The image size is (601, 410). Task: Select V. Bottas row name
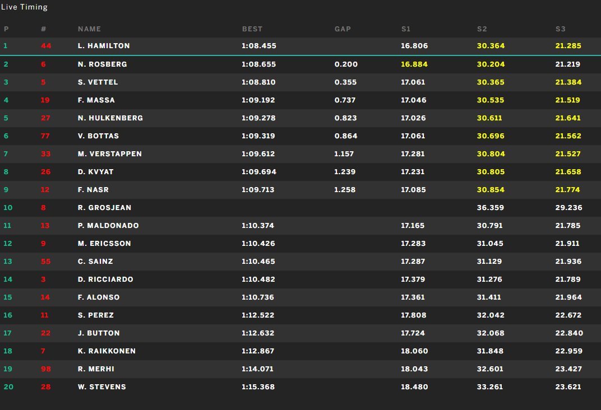(98, 136)
